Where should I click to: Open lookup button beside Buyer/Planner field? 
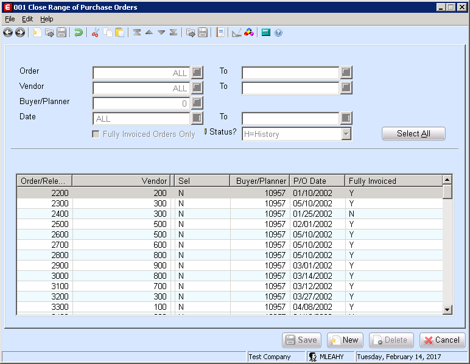point(197,103)
